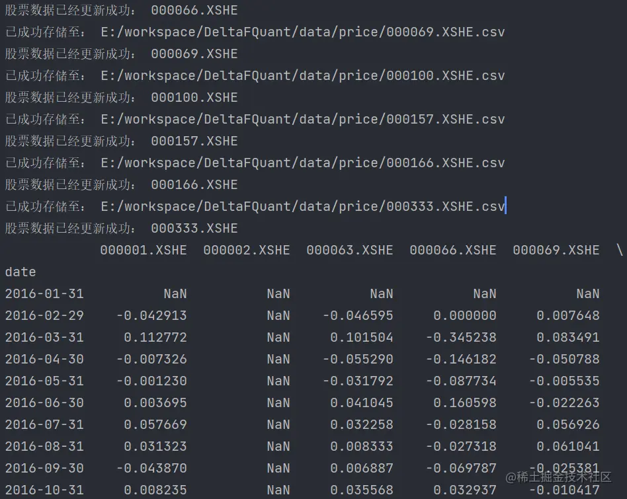Click value -0.055290
The height and width of the screenshot is (499, 627).
coord(358,359)
